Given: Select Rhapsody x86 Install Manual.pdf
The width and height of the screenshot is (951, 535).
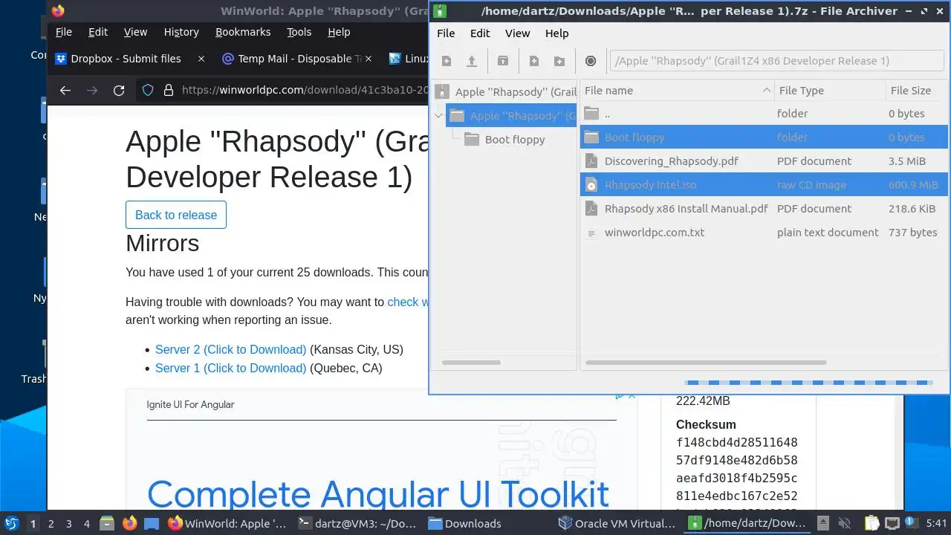Looking at the screenshot, I should 764,209.
